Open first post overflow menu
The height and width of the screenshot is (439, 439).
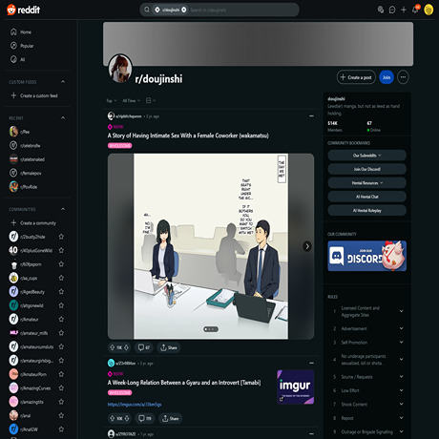311,116
